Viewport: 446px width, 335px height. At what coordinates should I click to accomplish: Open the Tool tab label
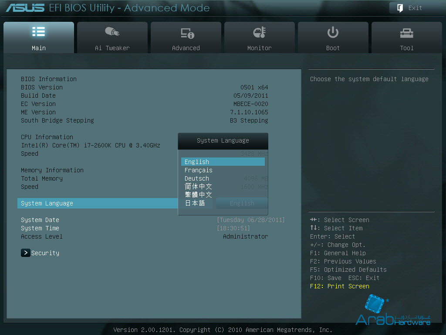coord(407,48)
